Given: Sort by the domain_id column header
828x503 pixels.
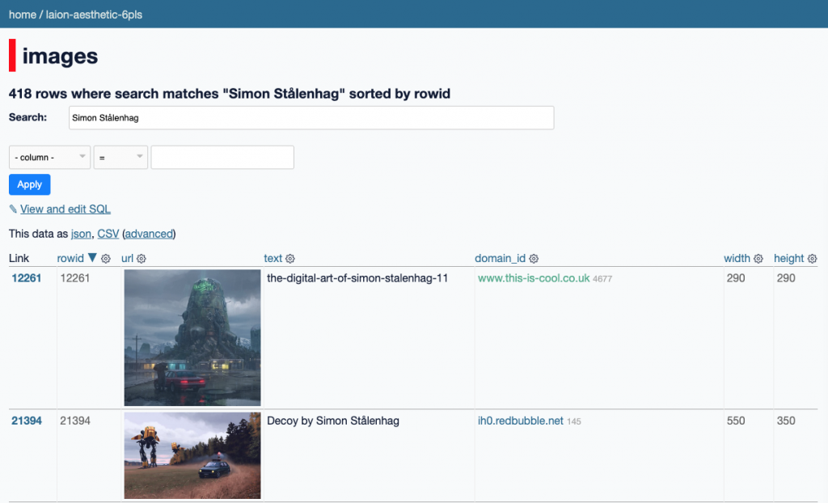Looking at the screenshot, I should (500, 258).
